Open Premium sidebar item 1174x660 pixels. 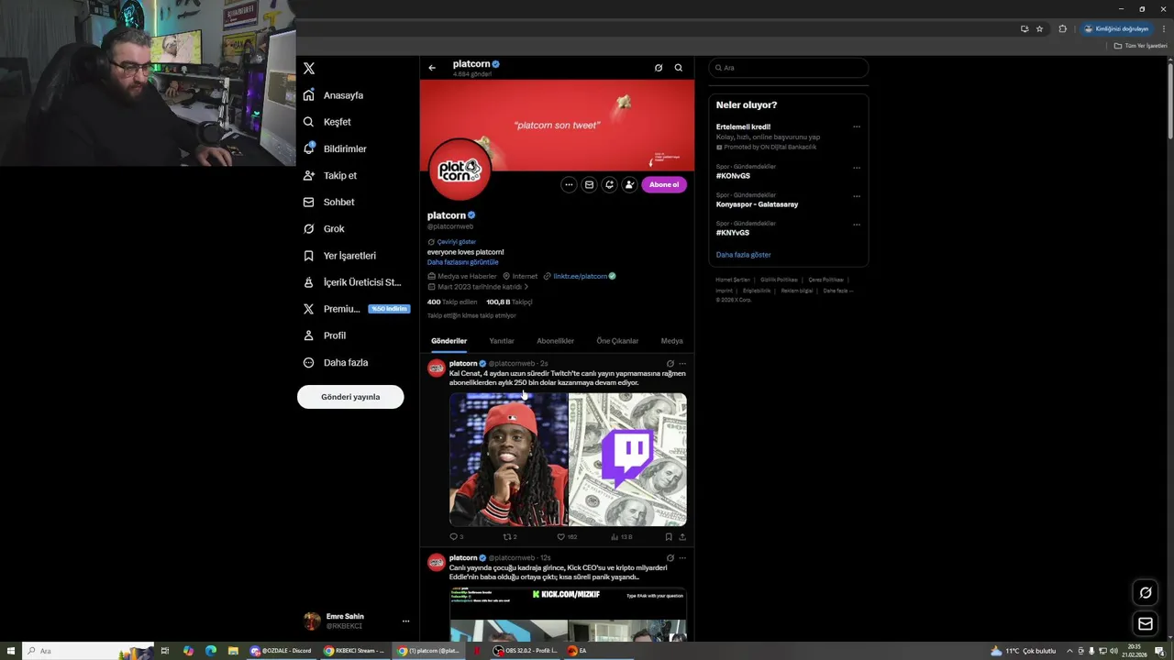355,309
